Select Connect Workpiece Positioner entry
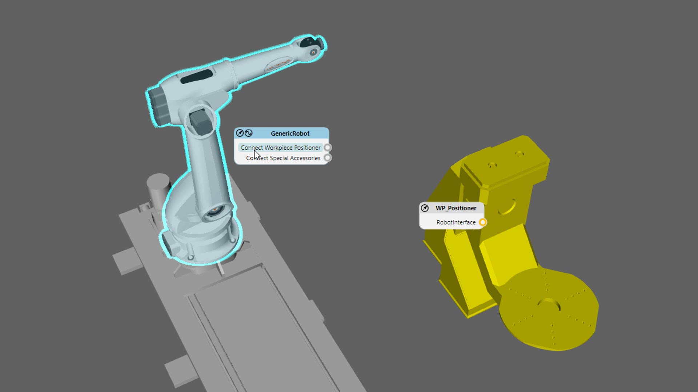This screenshot has height=392, width=698. coord(280,148)
